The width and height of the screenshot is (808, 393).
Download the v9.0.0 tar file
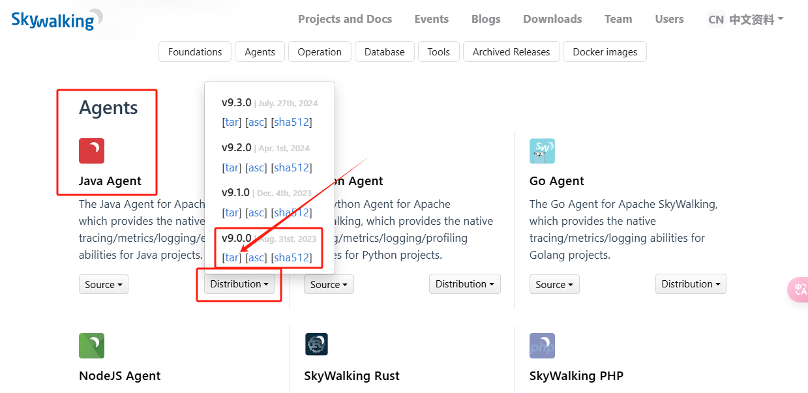232,257
